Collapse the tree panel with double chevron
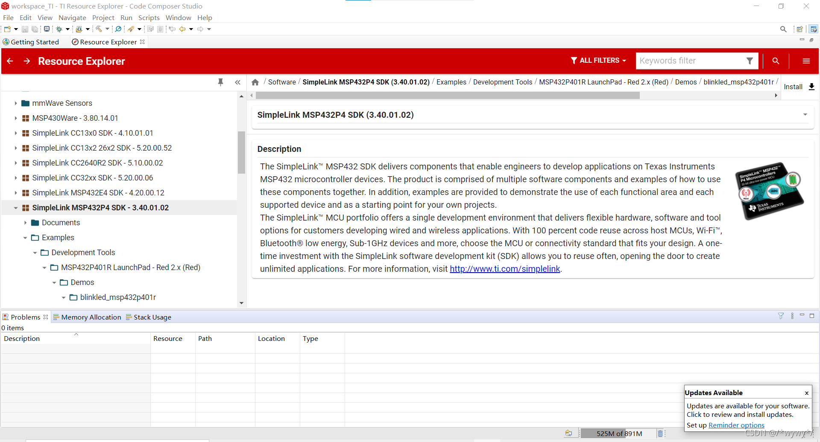The width and height of the screenshot is (820, 442). coord(238,82)
